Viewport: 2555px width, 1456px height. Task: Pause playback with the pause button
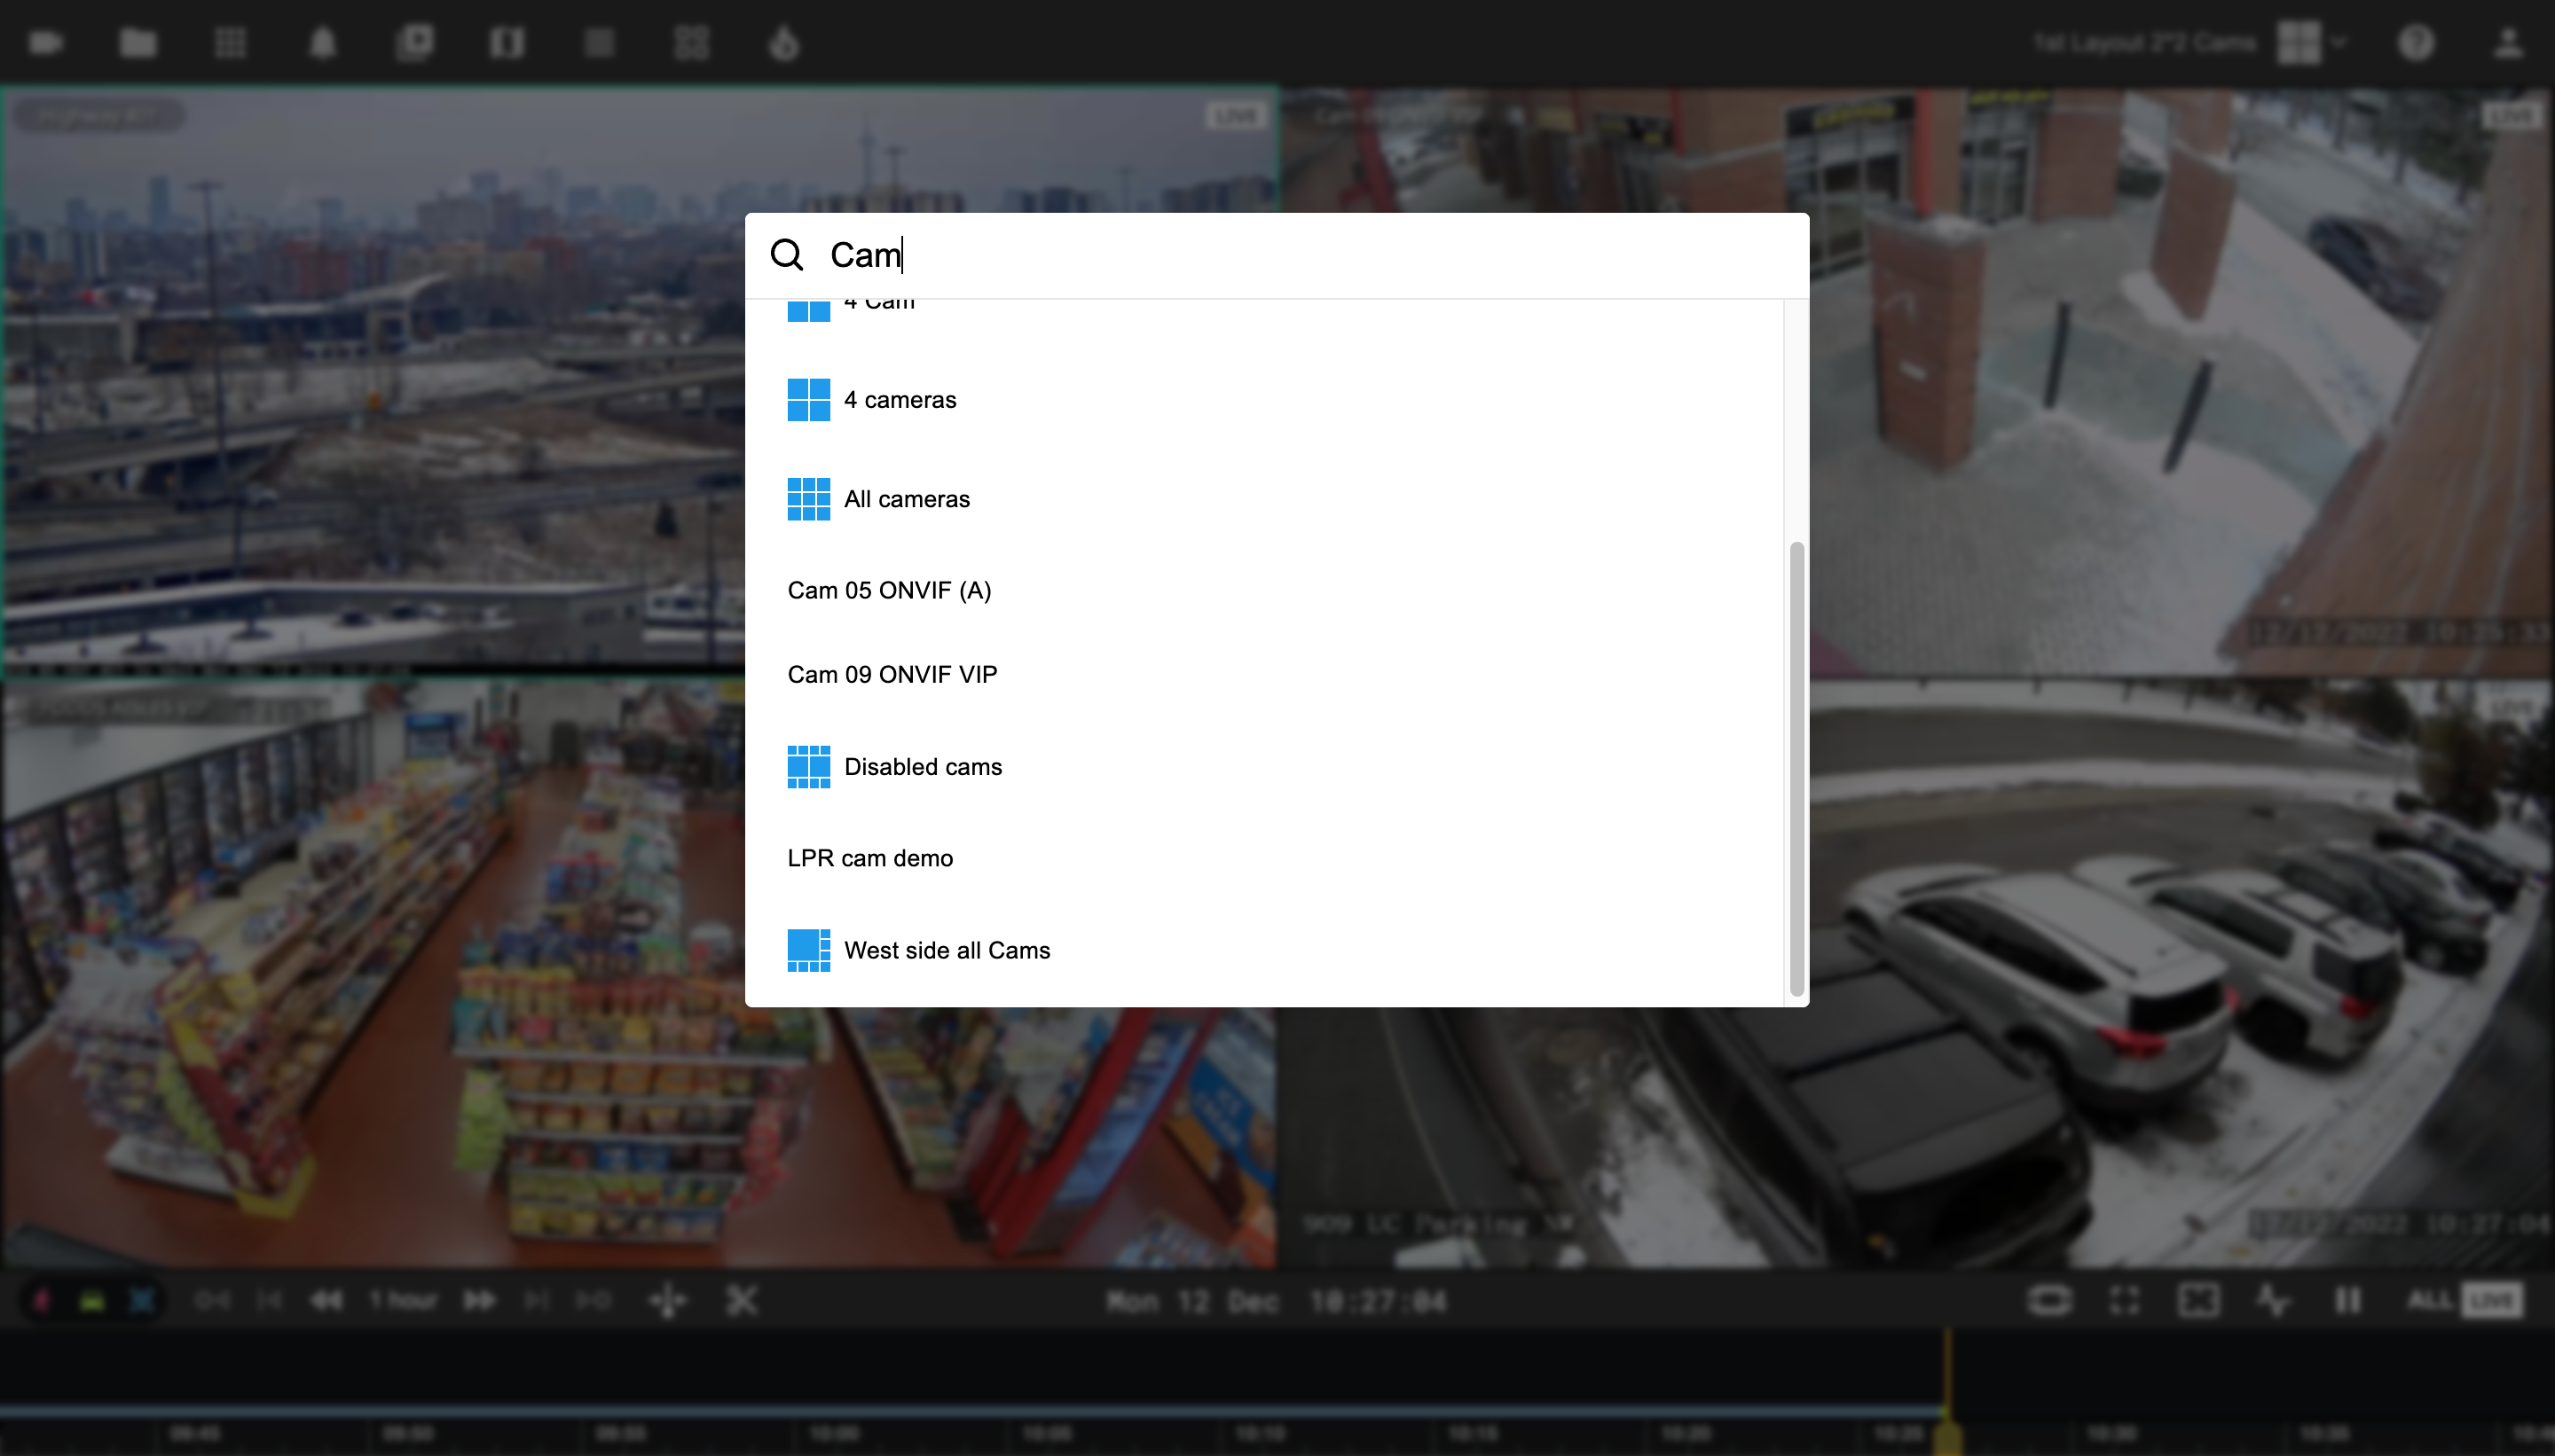[x=2347, y=1300]
